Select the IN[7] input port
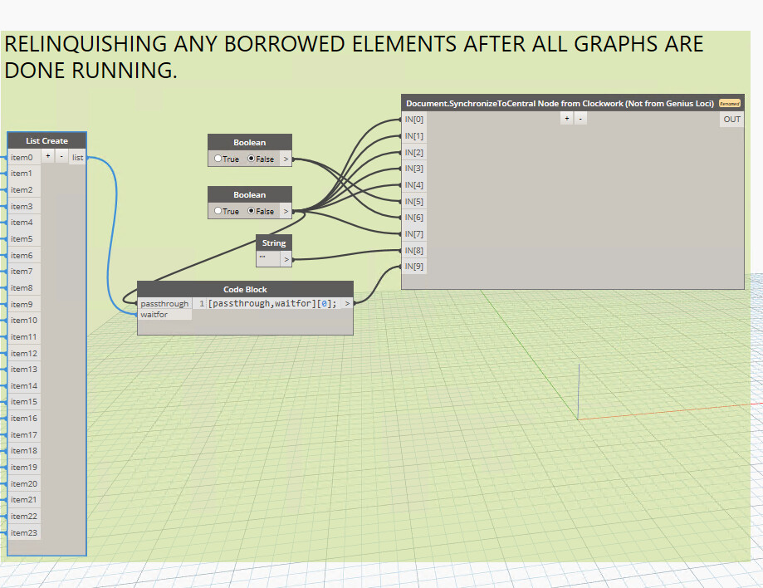The height and width of the screenshot is (588, 763). (x=414, y=234)
